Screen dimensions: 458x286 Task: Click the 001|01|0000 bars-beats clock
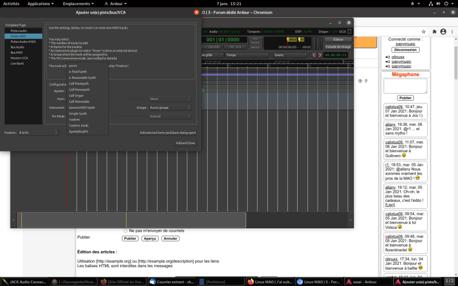click(x=223, y=39)
